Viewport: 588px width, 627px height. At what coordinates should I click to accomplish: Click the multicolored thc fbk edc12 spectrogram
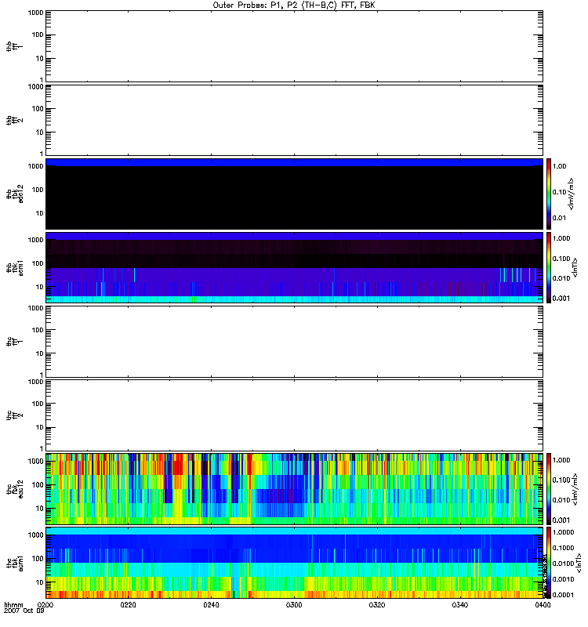pyautogui.click(x=294, y=488)
